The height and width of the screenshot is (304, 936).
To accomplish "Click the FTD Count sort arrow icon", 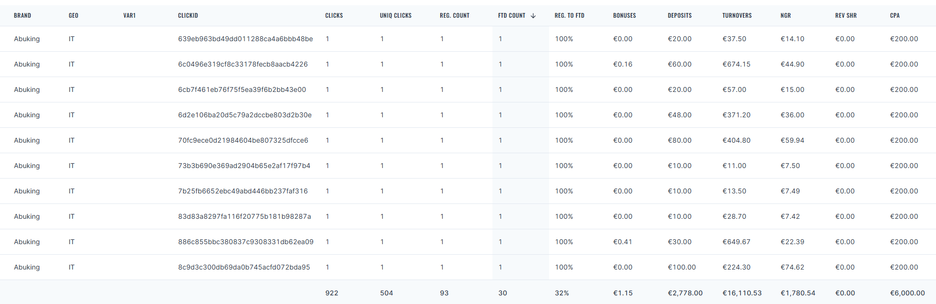I will point(533,16).
